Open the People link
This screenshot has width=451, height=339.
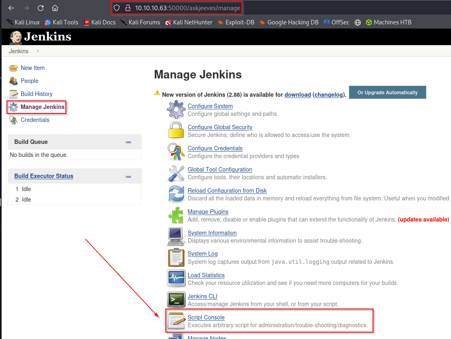tap(29, 81)
